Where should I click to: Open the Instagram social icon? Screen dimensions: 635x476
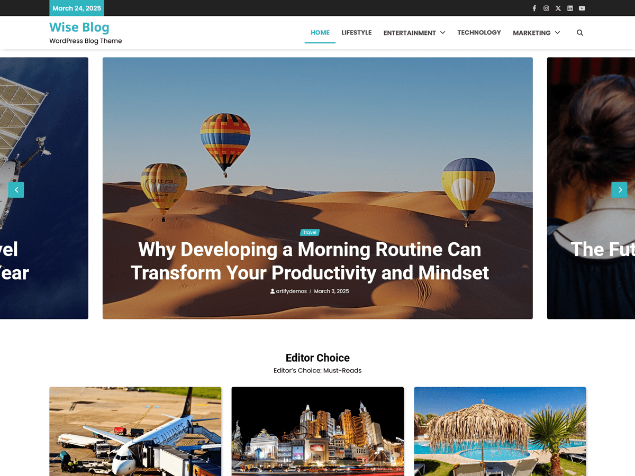click(546, 8)
